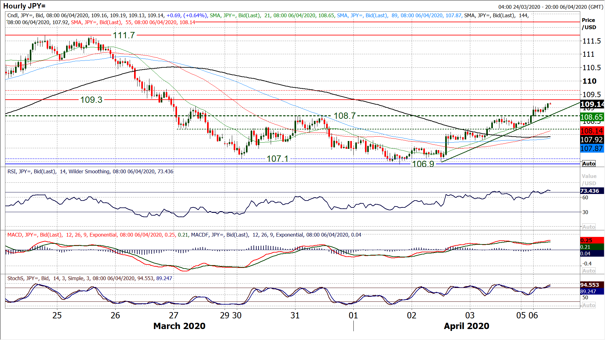Select the 111.7 resistance level label
This screenshot has height=340, width=605.
pos(124,35)
